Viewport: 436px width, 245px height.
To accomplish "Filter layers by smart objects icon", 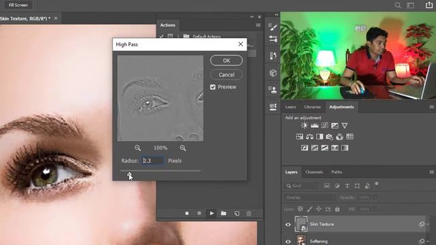I will 367,186.
